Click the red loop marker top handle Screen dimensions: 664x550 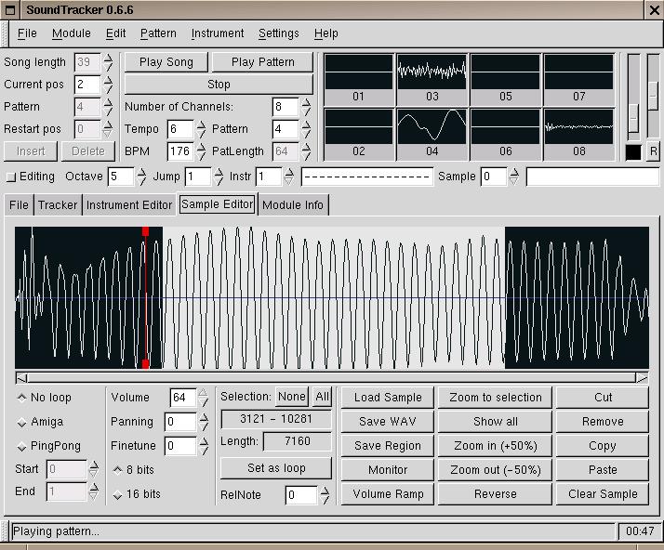click(x=146, y=231)
